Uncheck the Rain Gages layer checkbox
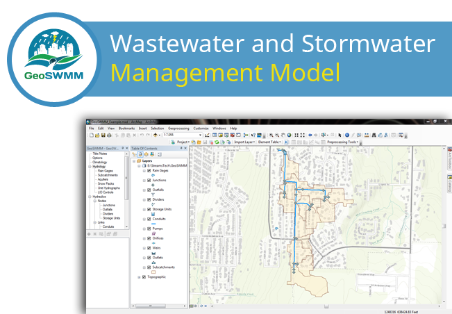452x314 pixels. coord(149,171)
